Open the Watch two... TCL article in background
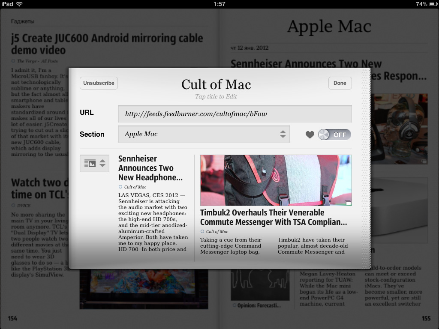 [x=40, y=188]
